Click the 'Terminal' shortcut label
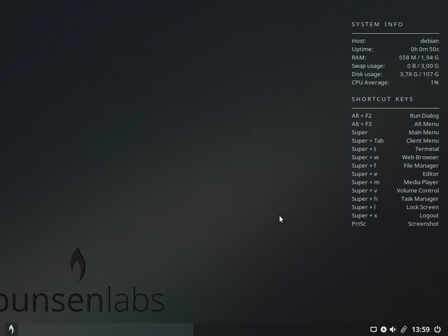 427,149
